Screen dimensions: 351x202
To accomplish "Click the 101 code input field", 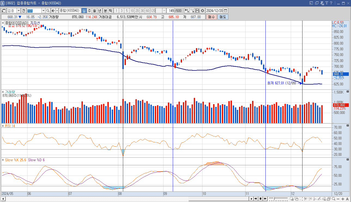I will tap(34, 11).
